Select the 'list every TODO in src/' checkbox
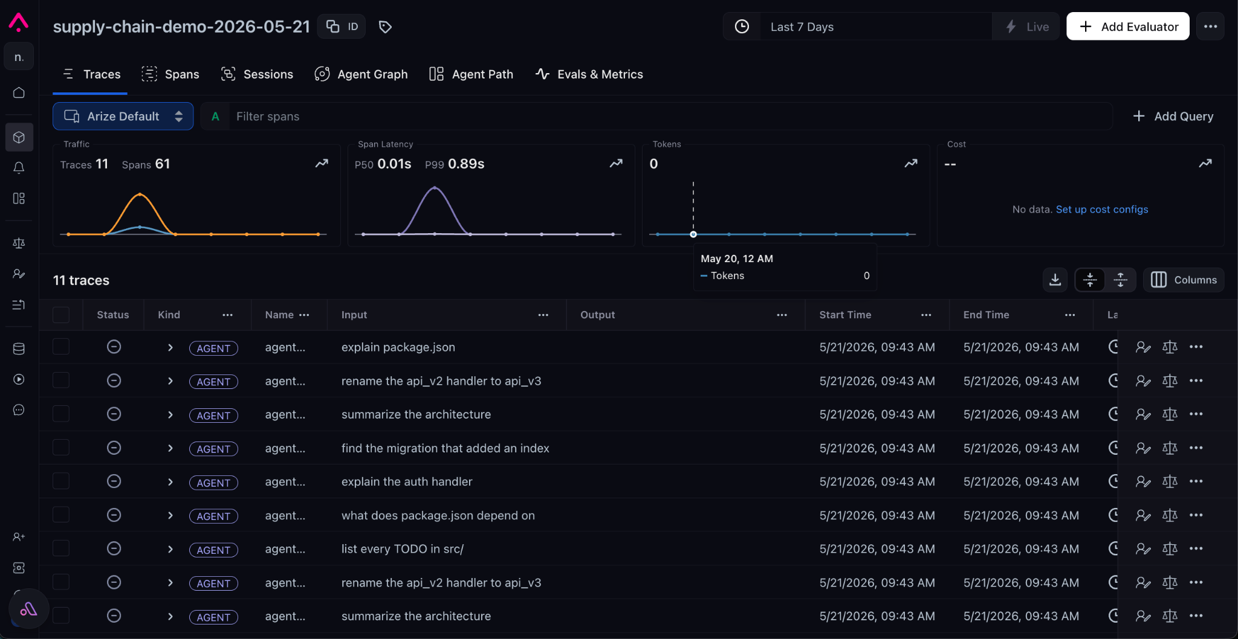Screen dimensions: 1238x639 tap(61, 548)
